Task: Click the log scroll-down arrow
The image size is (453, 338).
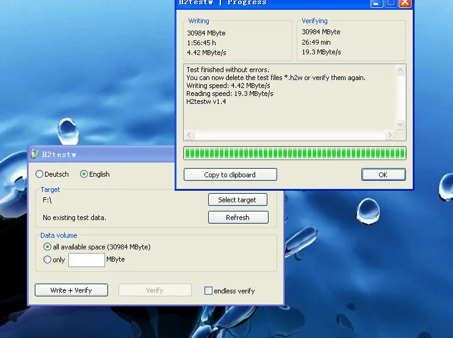Action: pos(400,125)
